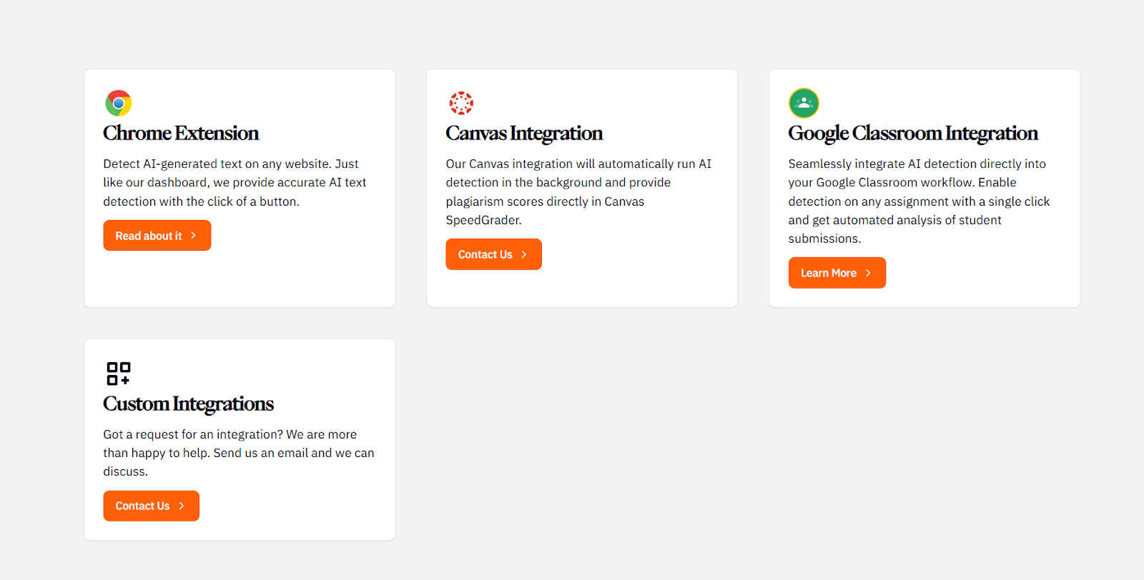Click the Google Classroom logo icon
This screenshot has width=1144, height=580.
pyautogui.click(x=804, y=103)
